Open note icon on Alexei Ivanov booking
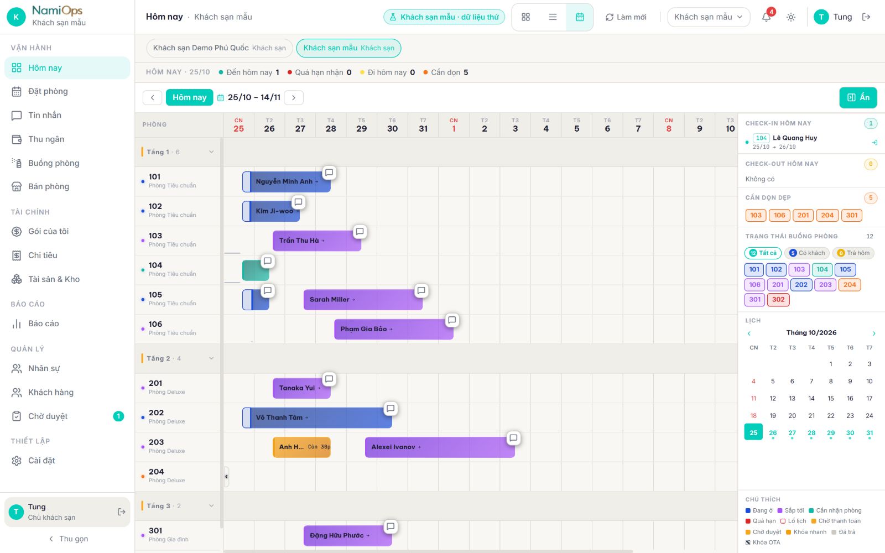The image size is (885, 553). coord(513,438)
